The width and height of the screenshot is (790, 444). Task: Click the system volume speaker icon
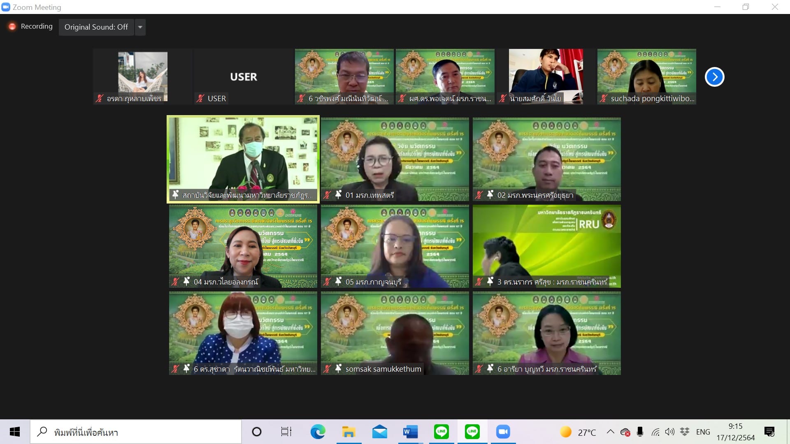669,432
